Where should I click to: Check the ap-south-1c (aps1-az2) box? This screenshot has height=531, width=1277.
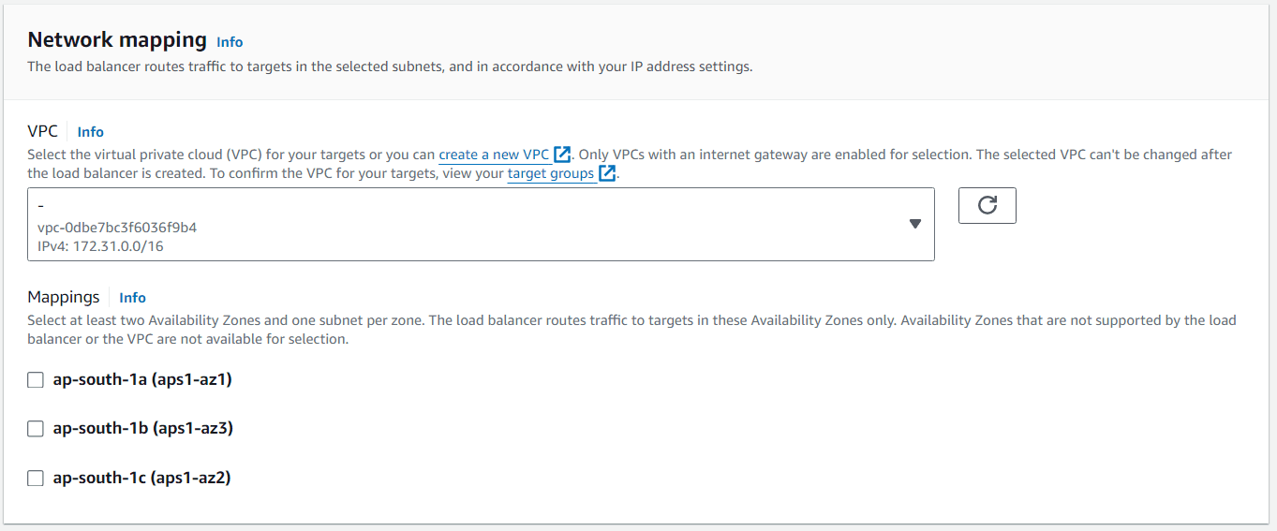(36, 479)
